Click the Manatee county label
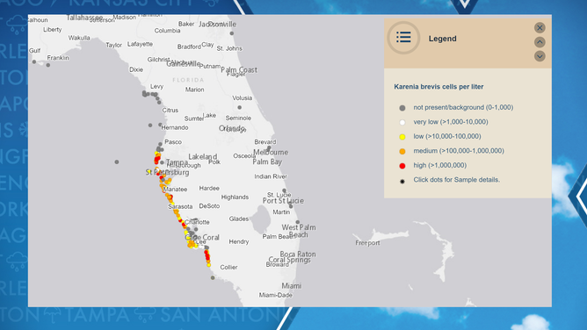This screenshot has height=330, width=587. point(175,189)
